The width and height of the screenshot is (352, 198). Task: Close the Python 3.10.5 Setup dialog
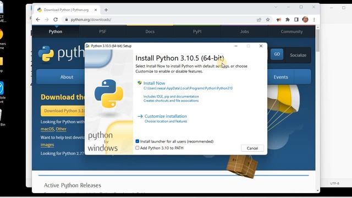coord(261,46)
